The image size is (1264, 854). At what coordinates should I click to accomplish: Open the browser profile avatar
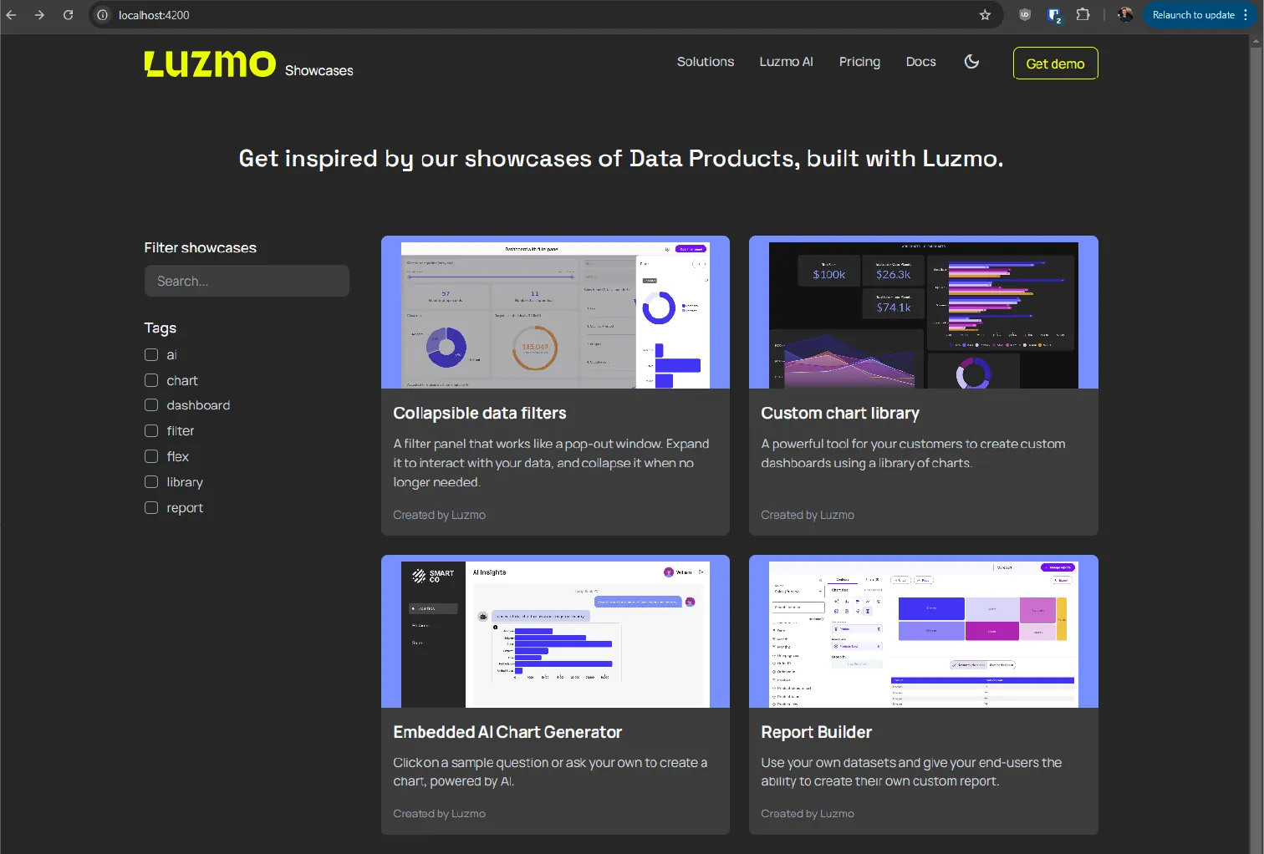coord(1125,15)
